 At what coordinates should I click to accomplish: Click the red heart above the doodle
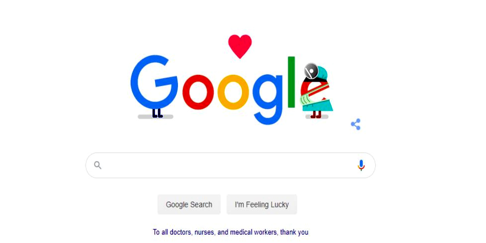(x=240, y=46)
